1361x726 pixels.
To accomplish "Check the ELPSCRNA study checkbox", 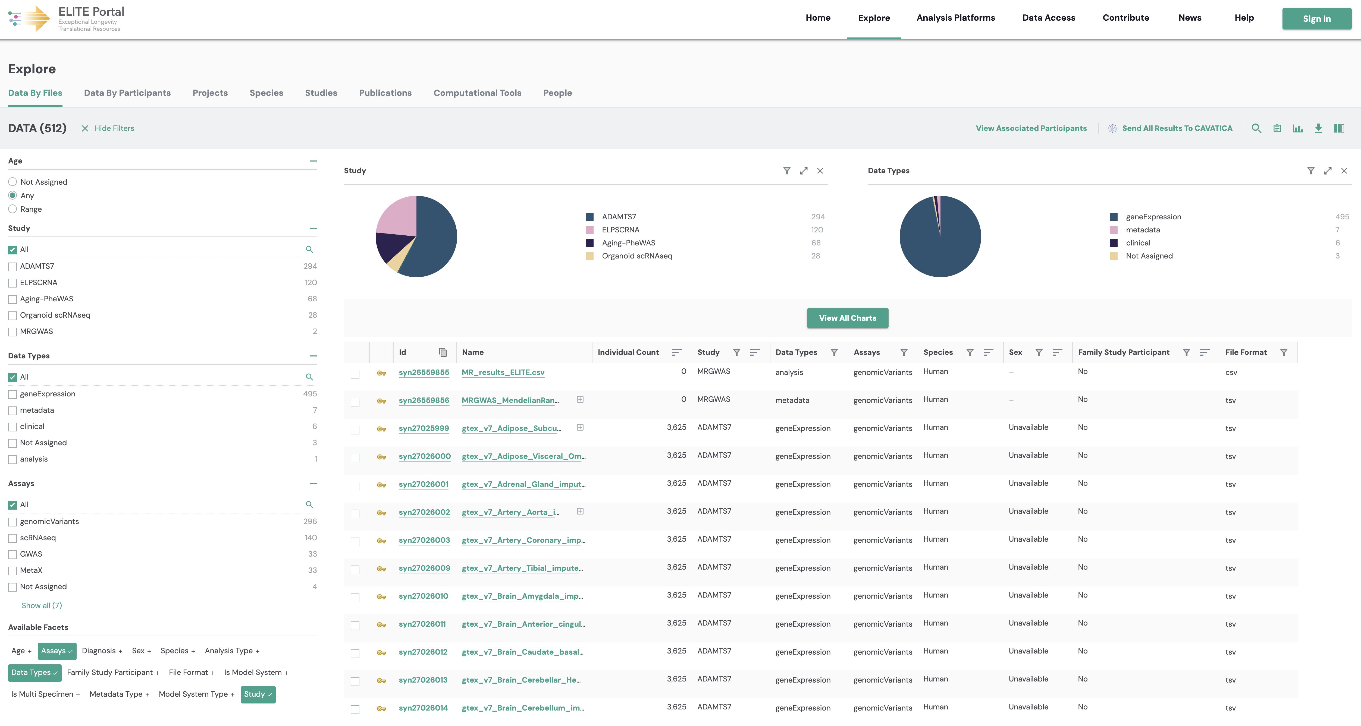I will pos(13,283).
